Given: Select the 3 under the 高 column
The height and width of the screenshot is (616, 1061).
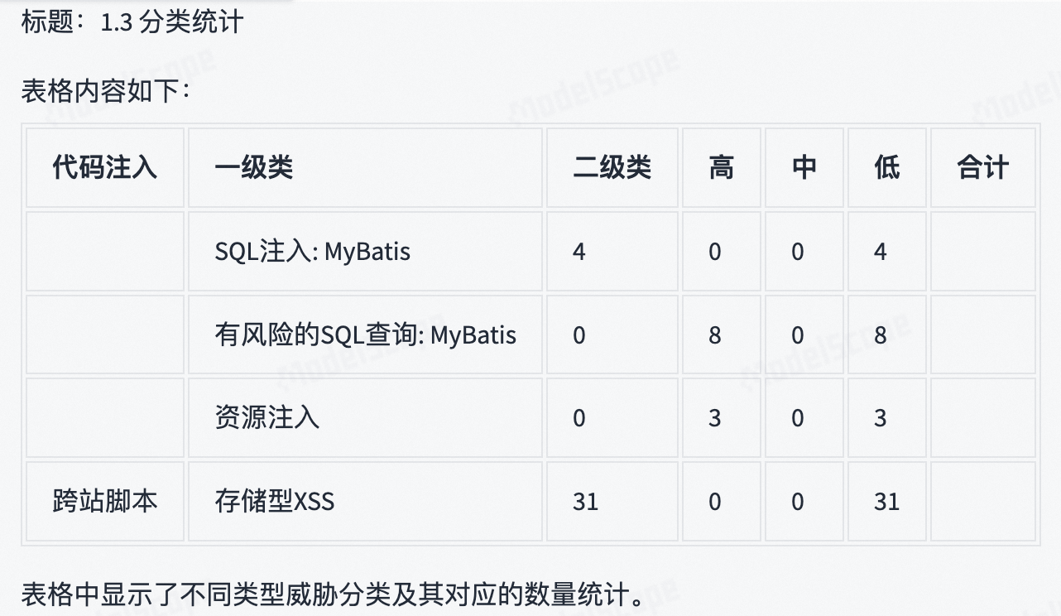Looking at the screenshot, I should tap(715, 418).
